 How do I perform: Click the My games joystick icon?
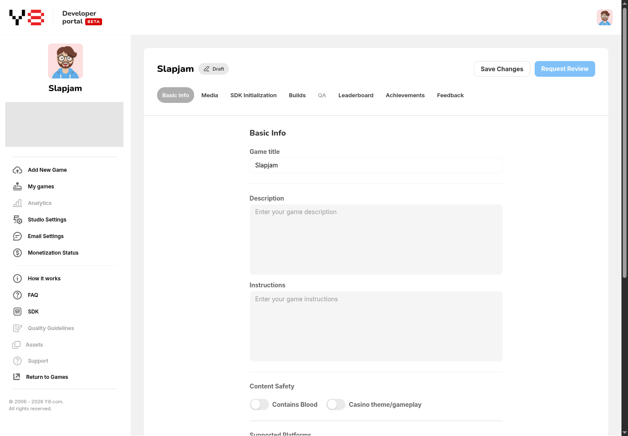(17, 187)
